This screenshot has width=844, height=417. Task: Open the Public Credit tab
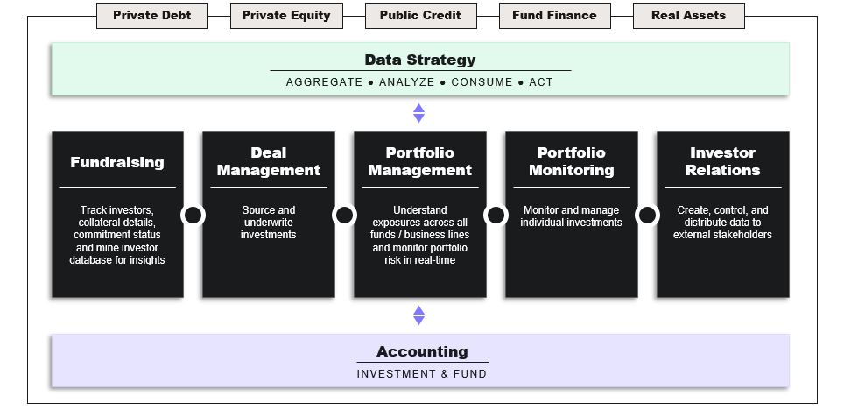tap(421, 16)
